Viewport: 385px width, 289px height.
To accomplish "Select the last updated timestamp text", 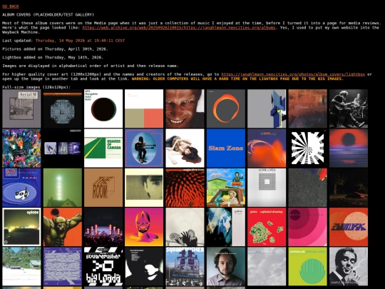I will (80, 41).
